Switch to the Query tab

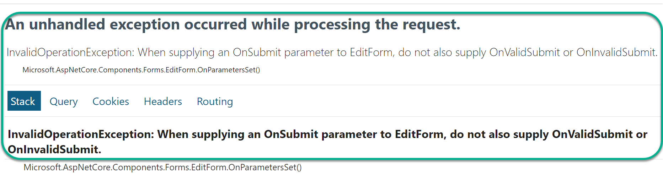click(64, 101)
